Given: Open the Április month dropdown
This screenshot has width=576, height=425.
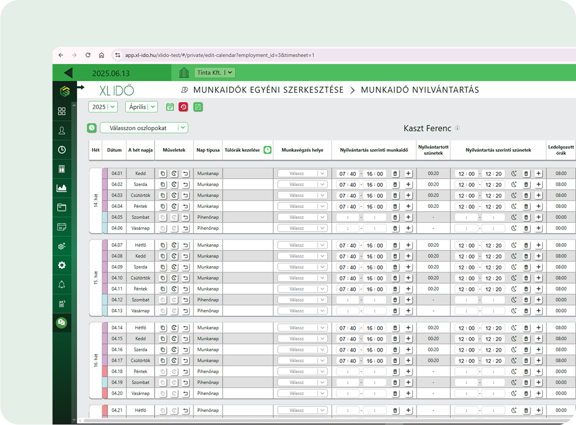Looking at the screenshot, I should (141, 107).
